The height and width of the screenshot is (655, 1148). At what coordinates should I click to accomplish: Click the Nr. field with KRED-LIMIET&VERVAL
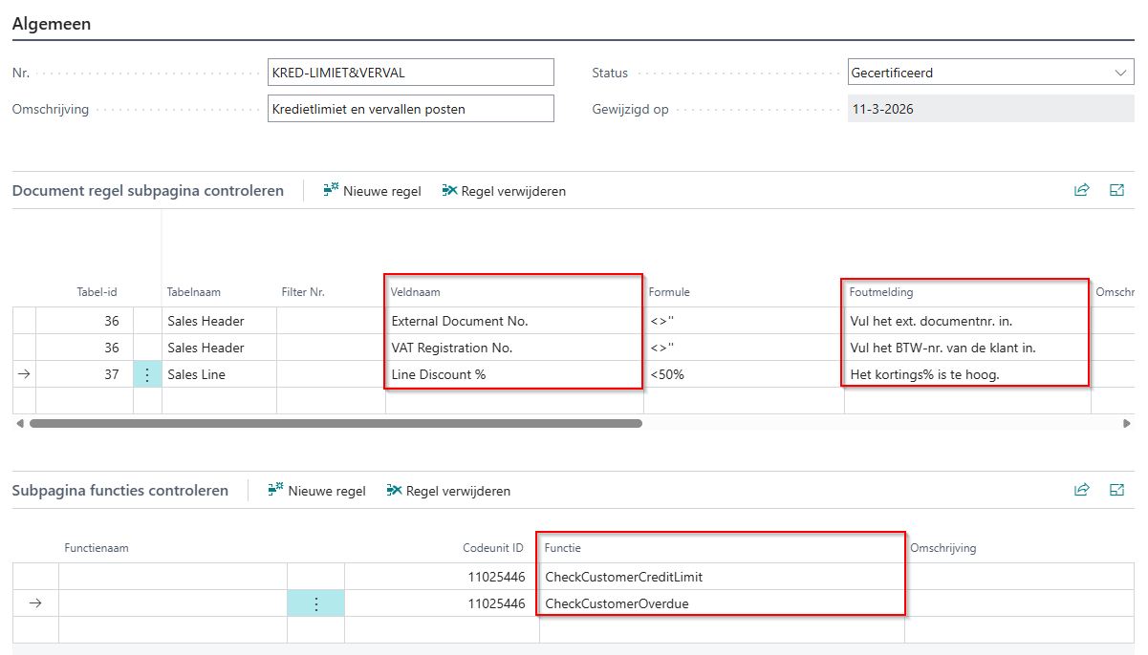(x=411, y=73)
